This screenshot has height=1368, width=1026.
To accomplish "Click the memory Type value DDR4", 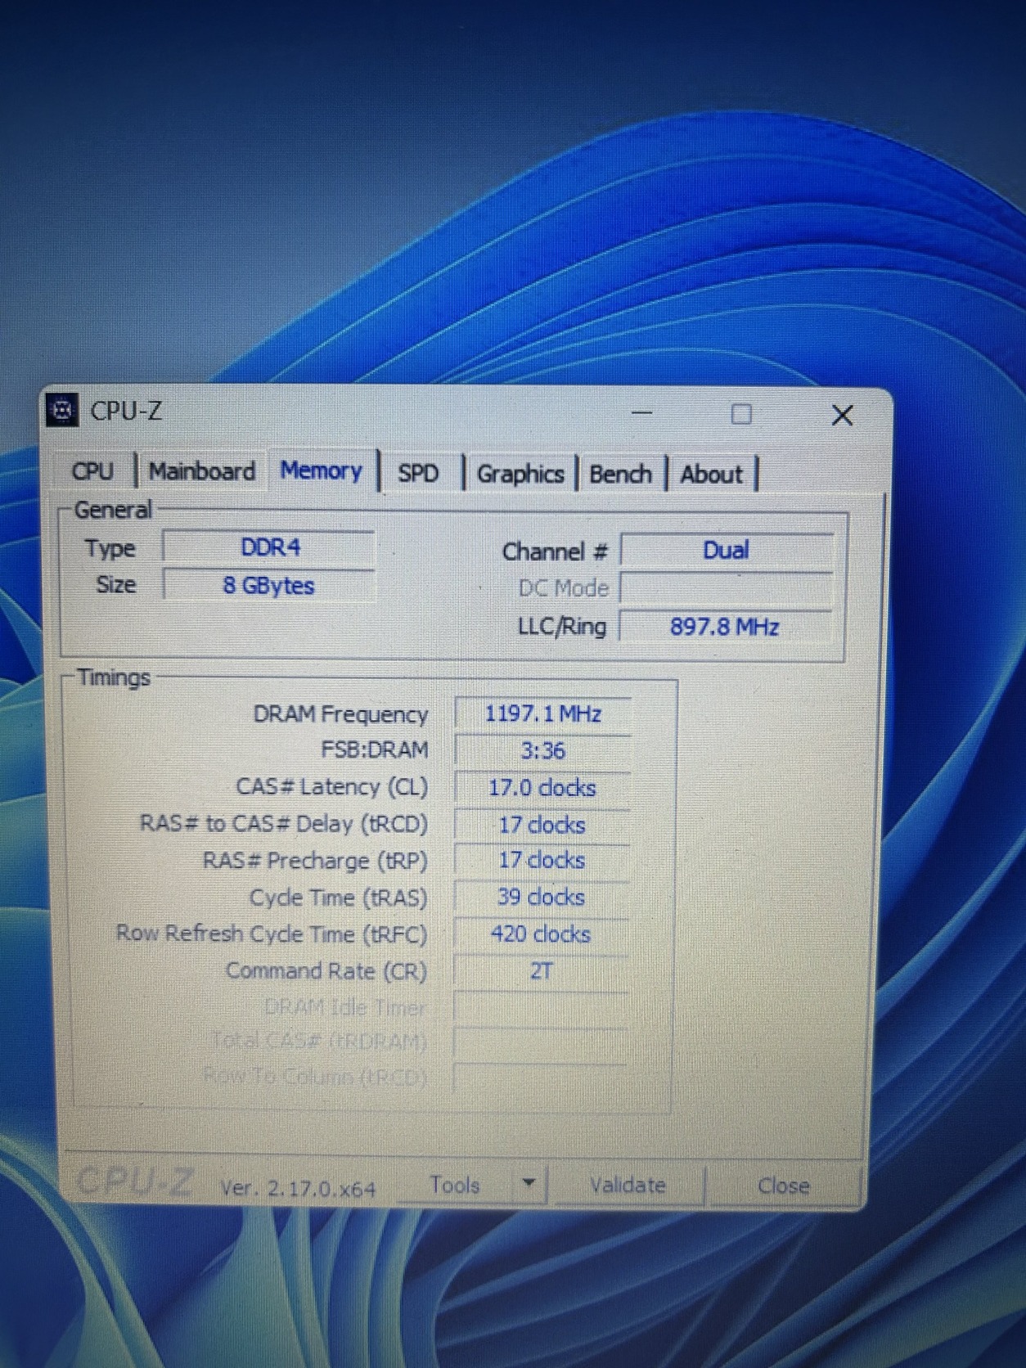I will pyautogui.click(x=269, y=547).
